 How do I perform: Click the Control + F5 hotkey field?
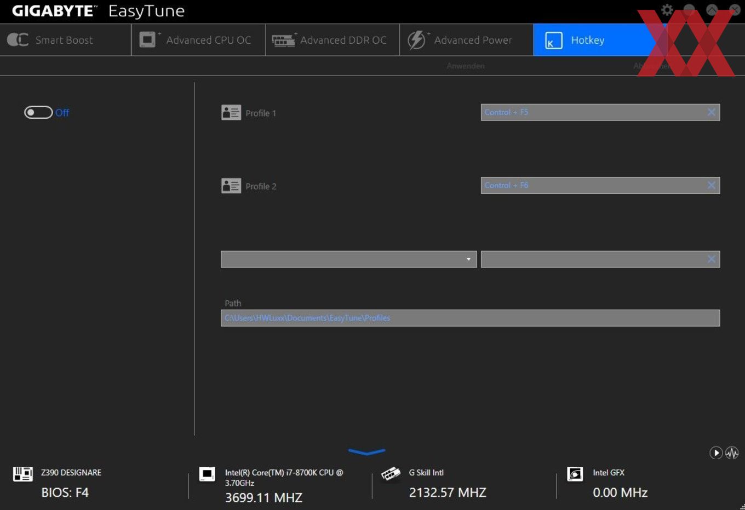tap(600, 112)
